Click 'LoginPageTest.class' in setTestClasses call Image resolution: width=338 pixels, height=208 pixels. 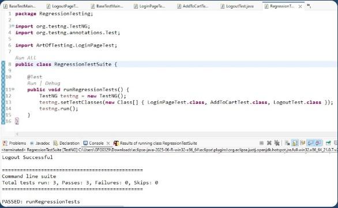coord(176,103)
